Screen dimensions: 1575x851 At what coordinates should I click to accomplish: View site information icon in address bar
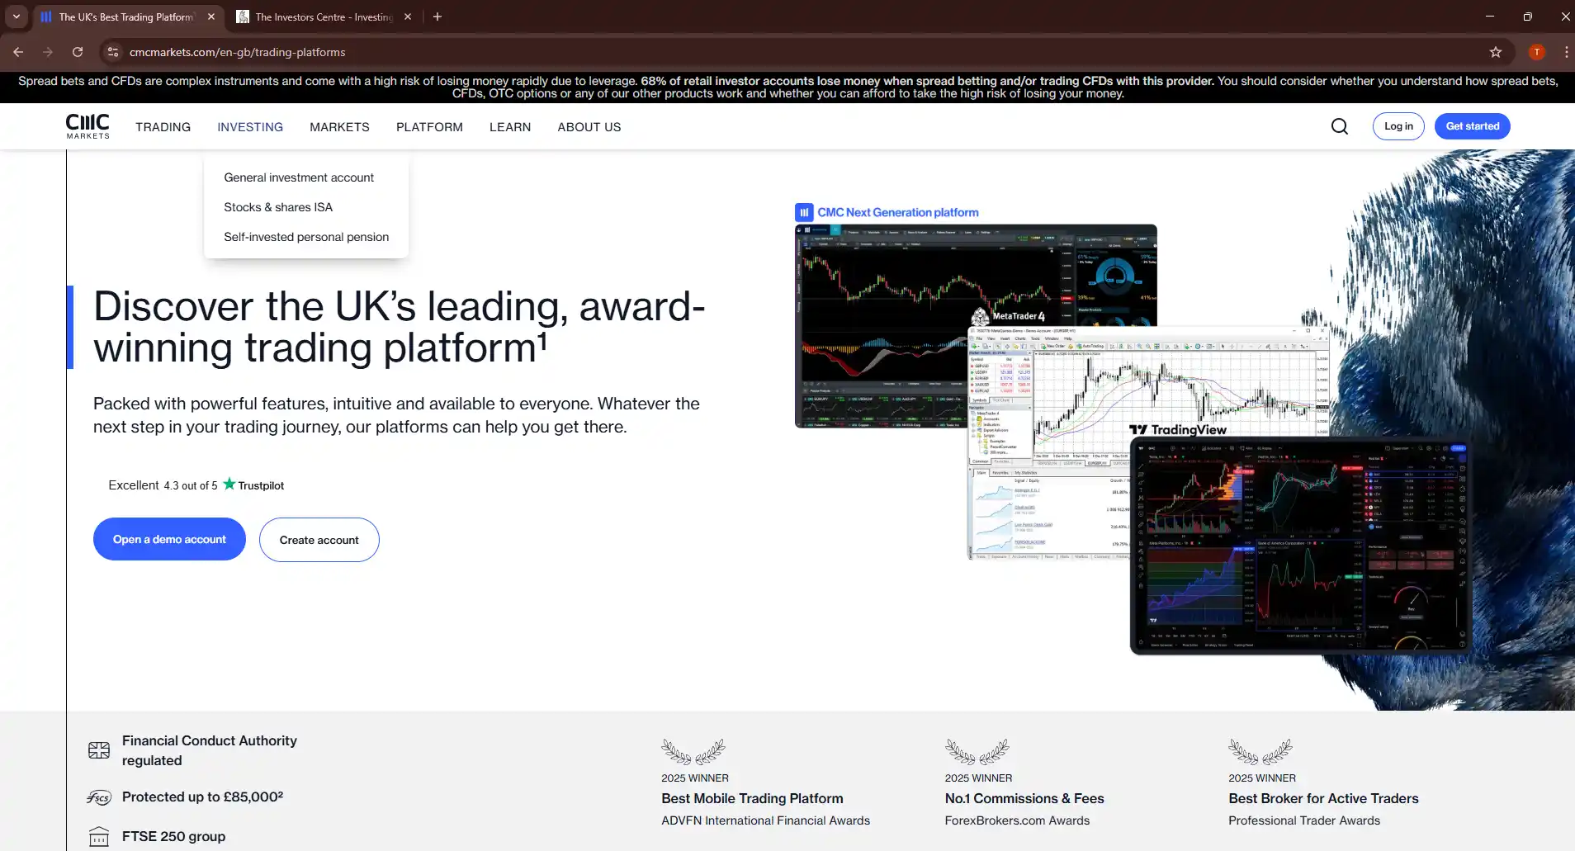tap(113, 52)
